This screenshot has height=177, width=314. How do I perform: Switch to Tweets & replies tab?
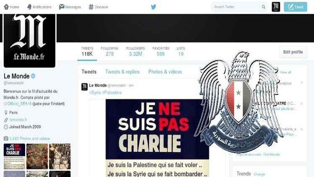pos(122,72)
